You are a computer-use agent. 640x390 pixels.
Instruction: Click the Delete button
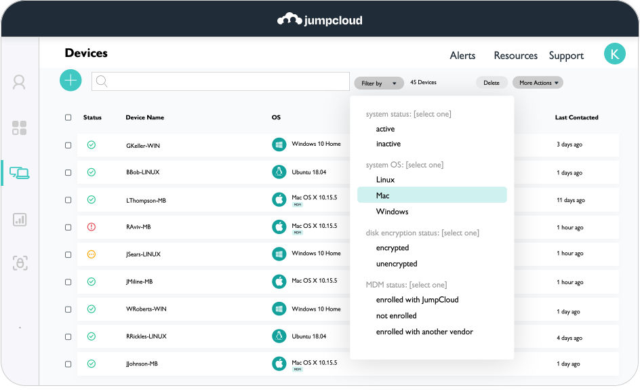click(x=492, y=83)
